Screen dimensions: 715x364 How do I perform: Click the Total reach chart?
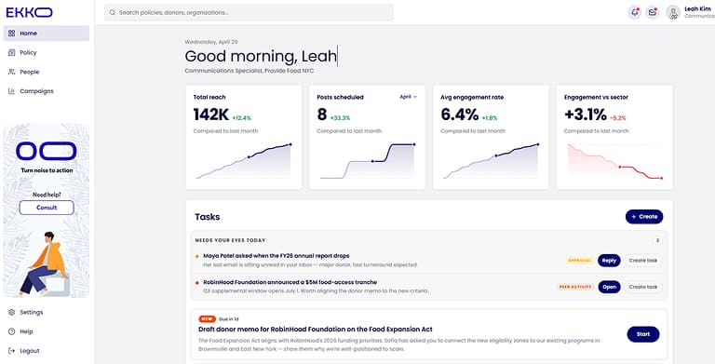244,161
